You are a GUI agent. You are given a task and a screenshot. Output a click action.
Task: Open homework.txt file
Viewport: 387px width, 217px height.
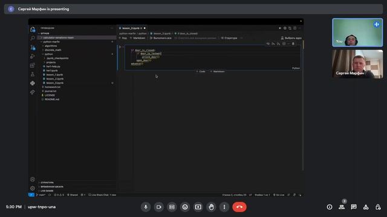[77, 87]
